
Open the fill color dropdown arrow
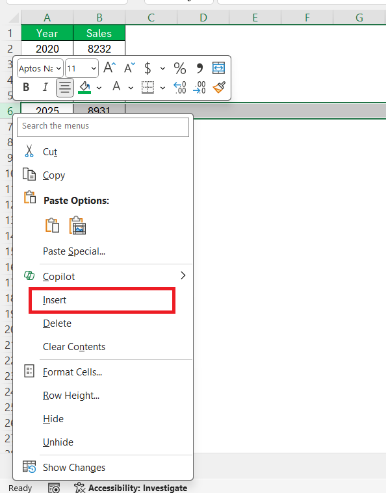click(x=99, y=88)
